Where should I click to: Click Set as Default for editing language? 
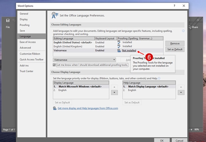tap(175, 50)
